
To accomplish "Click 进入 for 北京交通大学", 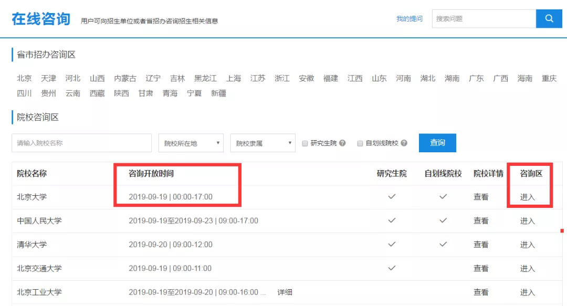I will [x=528, y=268].
